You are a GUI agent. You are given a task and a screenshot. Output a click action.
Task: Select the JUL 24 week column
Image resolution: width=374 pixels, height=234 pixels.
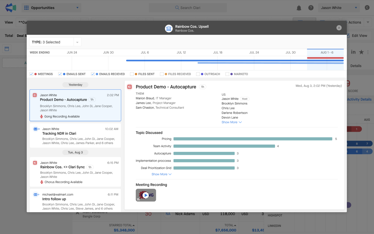point(254,52)
